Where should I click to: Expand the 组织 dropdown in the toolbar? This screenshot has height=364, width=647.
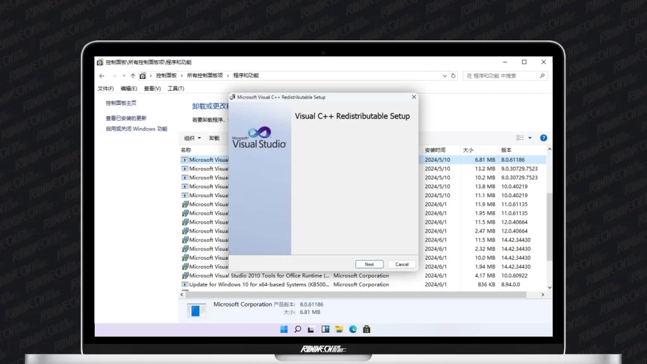(x=192, y=138)
